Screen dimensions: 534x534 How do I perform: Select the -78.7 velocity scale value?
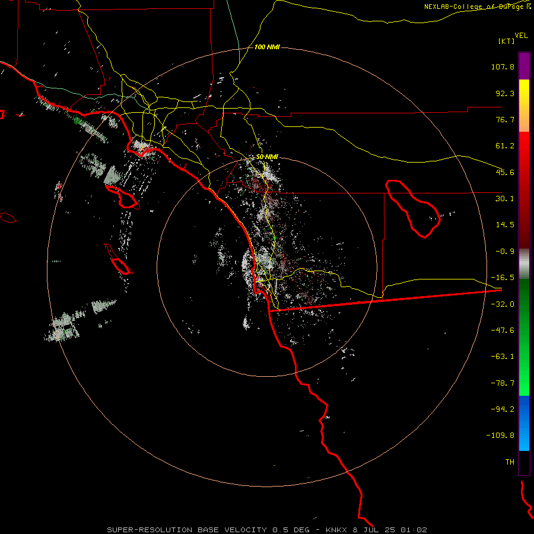(x=503, y=383)
